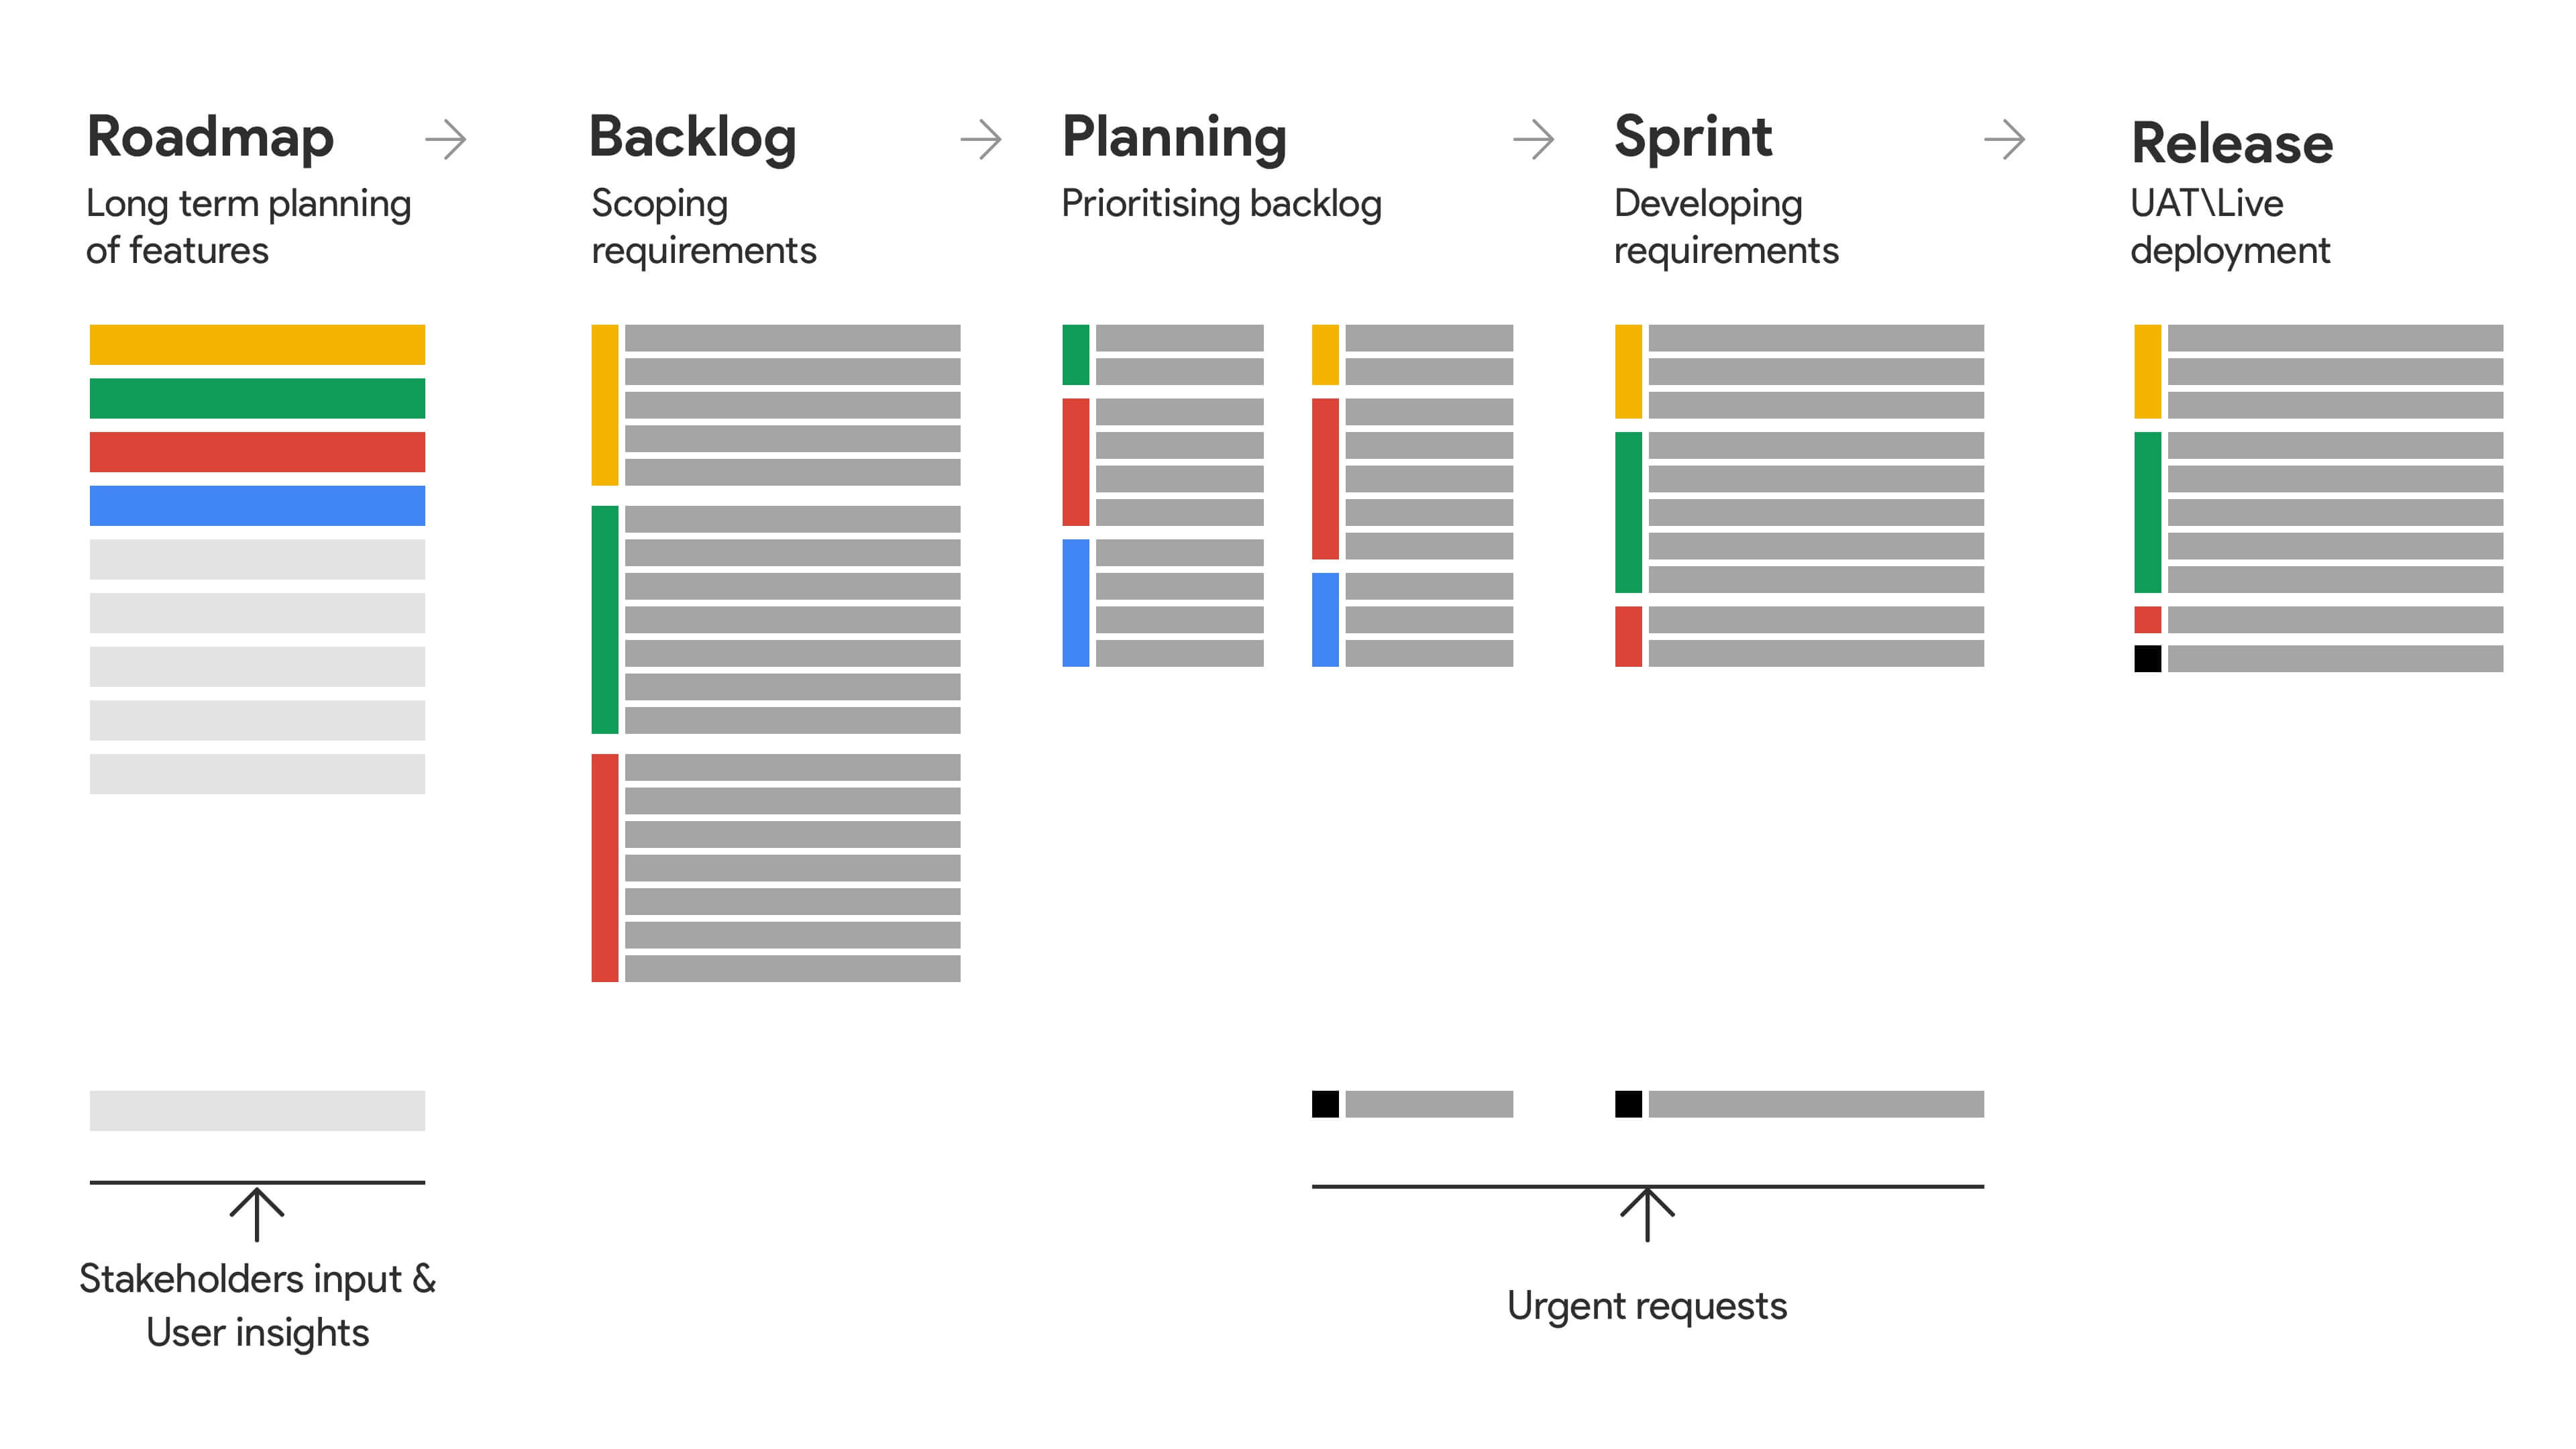This screenshot has height=1449, width=2576.
Task: Click the Urgent requests label
Action: coord(1647,1306)
